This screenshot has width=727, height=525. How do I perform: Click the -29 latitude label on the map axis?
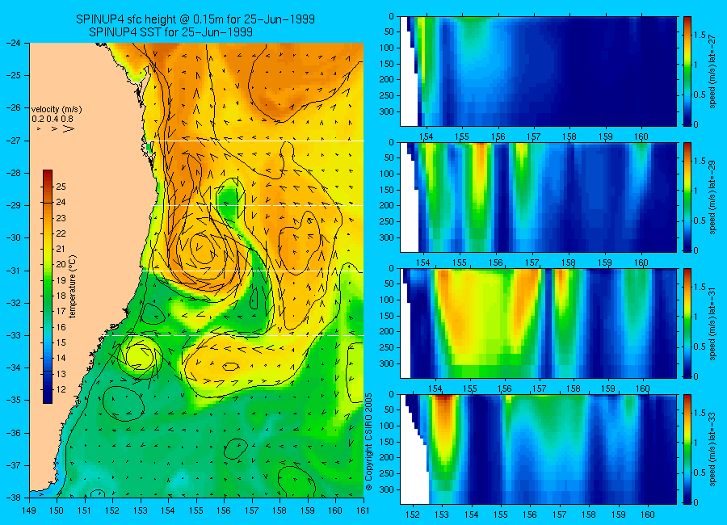click(13, 205)
